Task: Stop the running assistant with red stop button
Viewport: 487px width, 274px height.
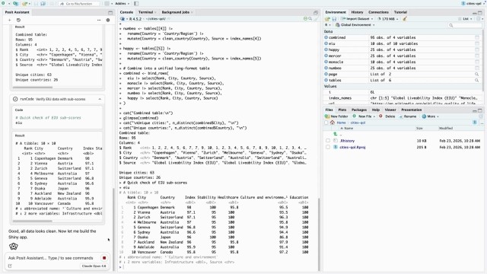Action: coord(104,258)
